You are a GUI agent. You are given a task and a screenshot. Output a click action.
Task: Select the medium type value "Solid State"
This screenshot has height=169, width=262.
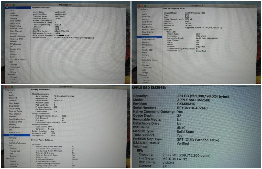pyautogui.click(x=185, y=132)
